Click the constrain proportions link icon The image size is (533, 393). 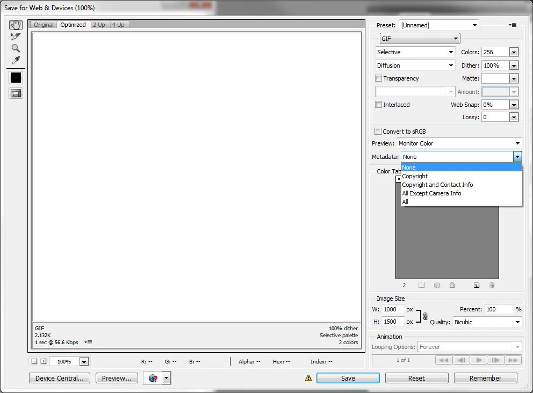click(425, 316)
